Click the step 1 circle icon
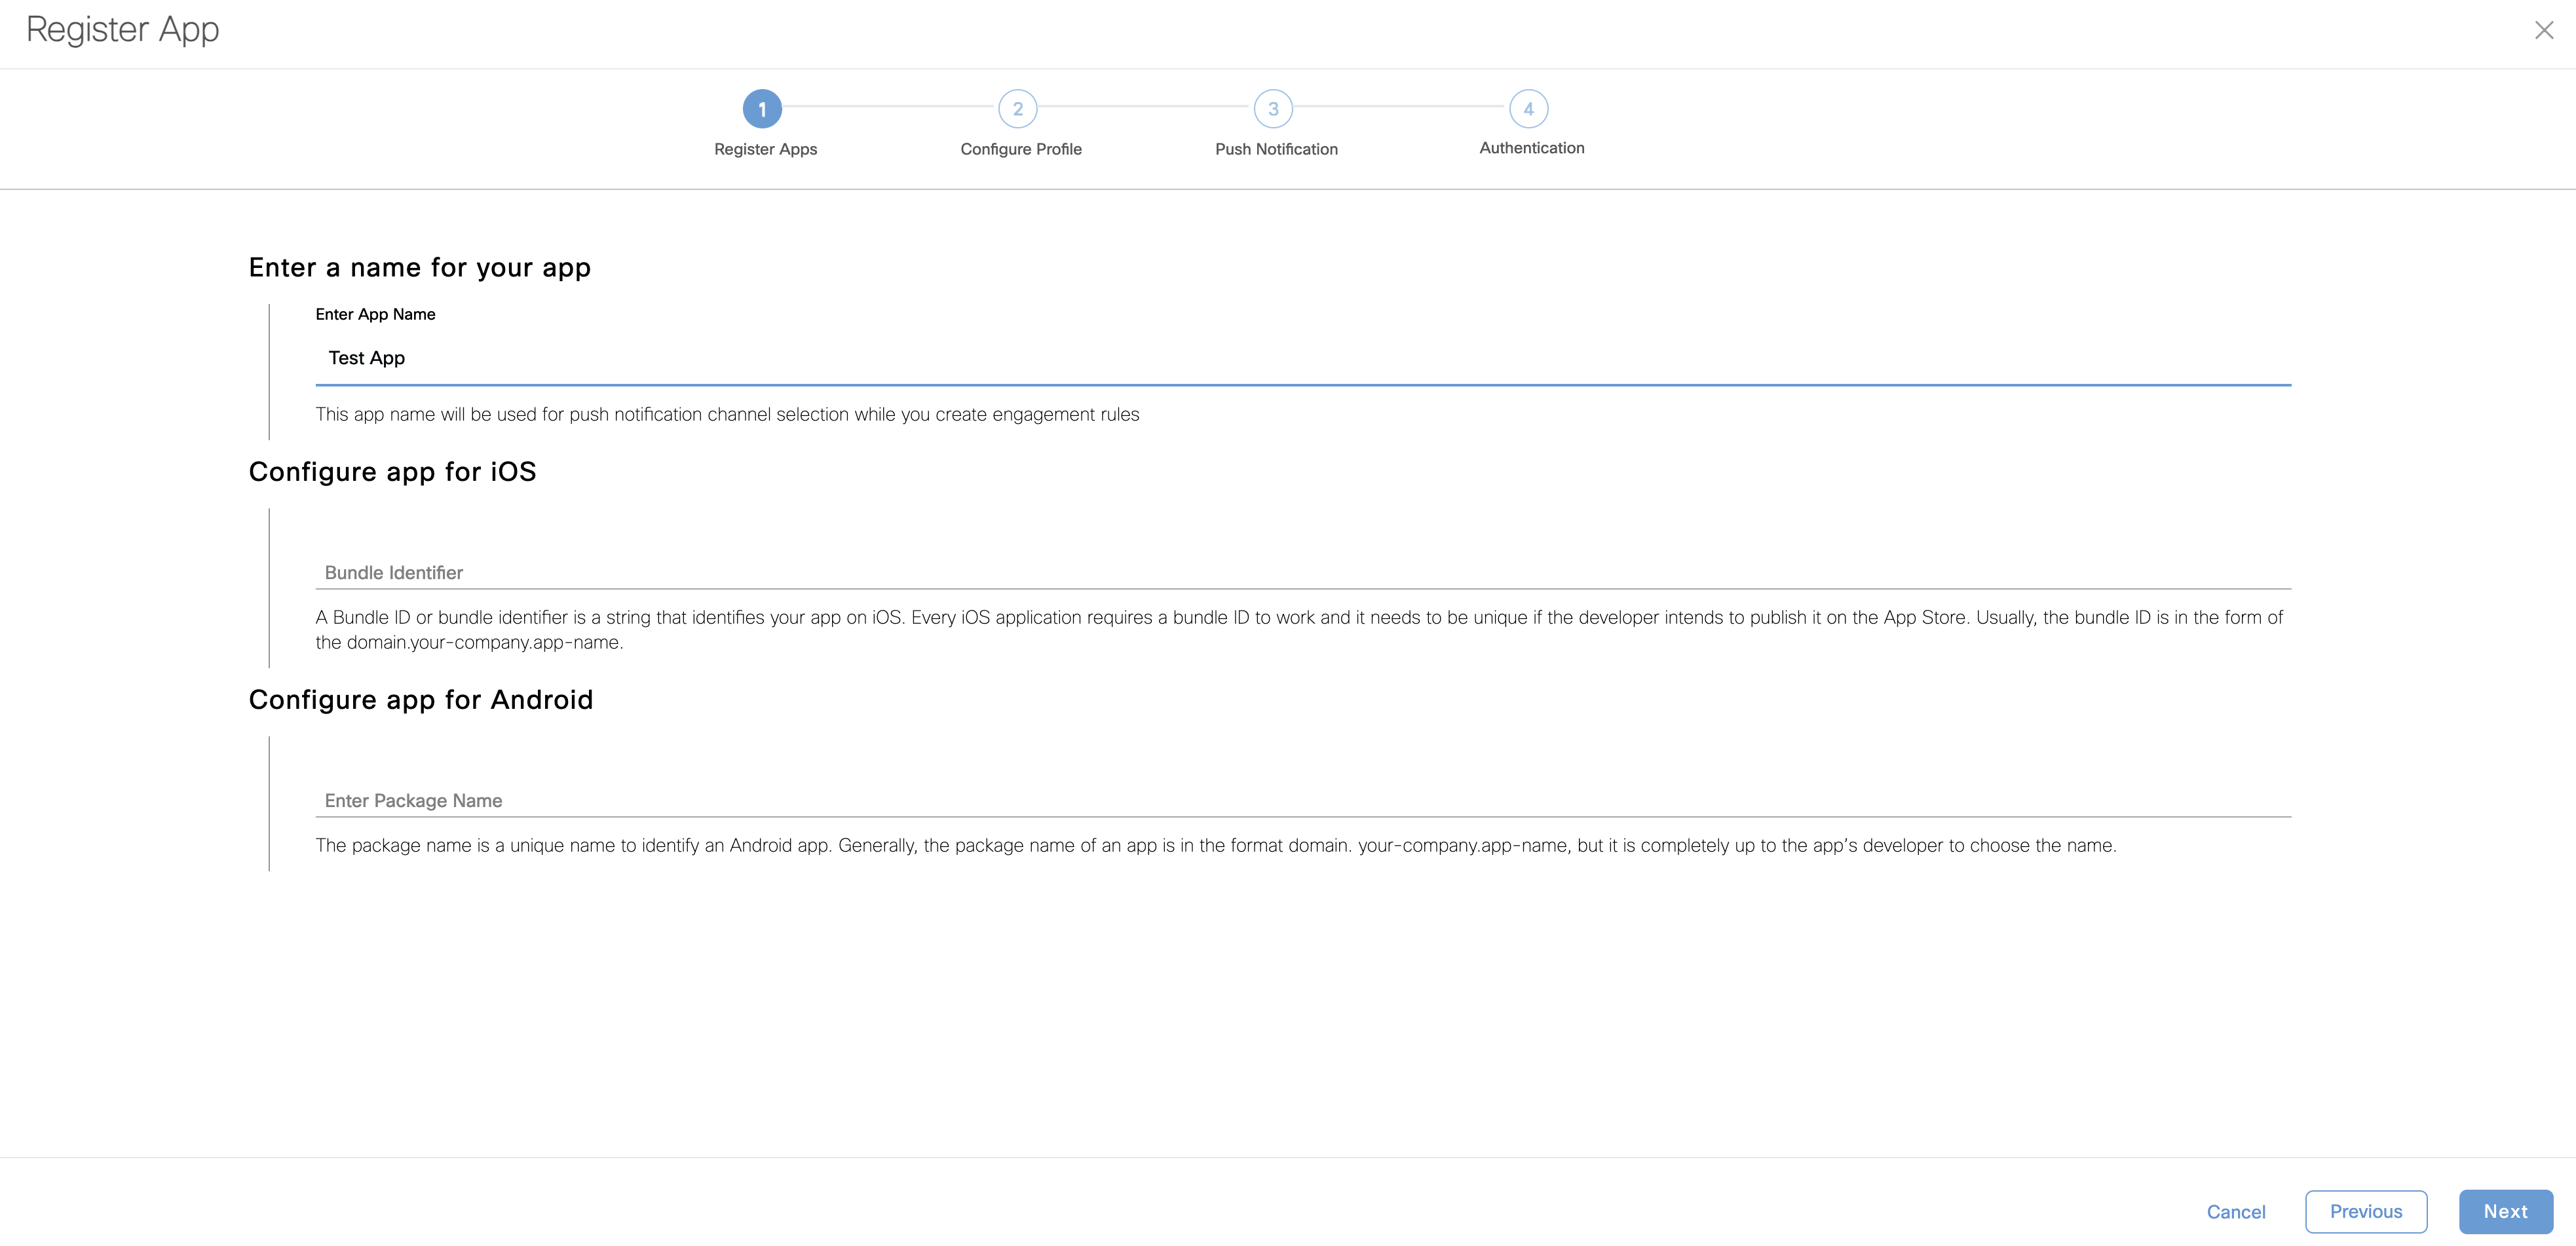Image resolution: width=2576 pixels, height=1246 pixels. tap(762, 109)
